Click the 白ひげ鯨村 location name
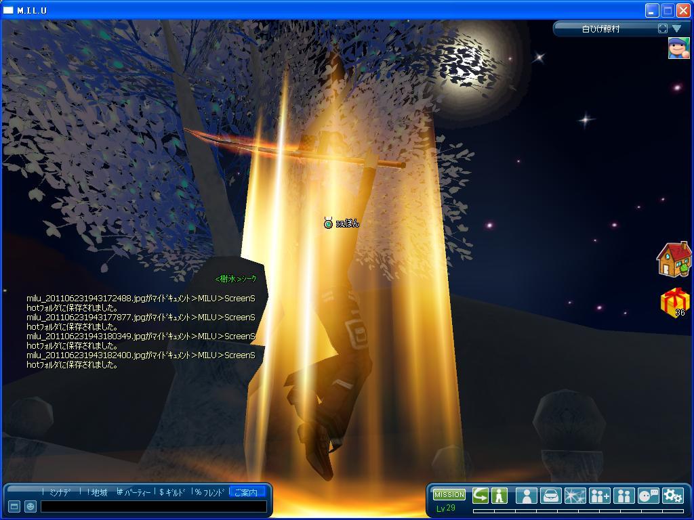The height and width of the screenshot is (520, 694). point(600,29)
